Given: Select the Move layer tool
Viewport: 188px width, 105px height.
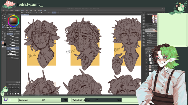Looking at the screenshot, I should 5,18.
